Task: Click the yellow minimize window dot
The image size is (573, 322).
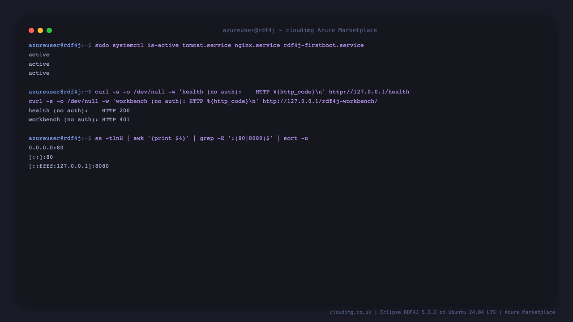Action: click(40, 30)
